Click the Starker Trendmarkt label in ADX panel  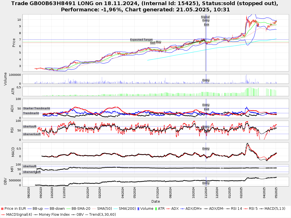[x=37, y=108]
